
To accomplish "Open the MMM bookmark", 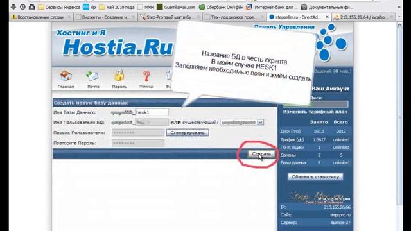I will [x=146, y=7].
